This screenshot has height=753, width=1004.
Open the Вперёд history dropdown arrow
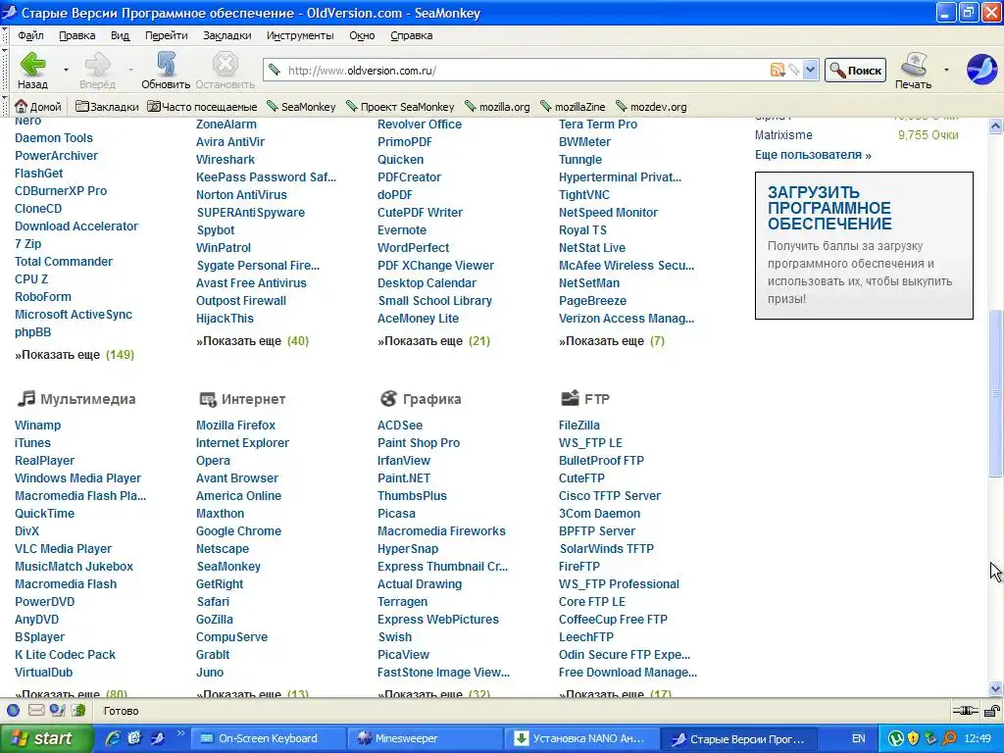click(x=130, y=70)
